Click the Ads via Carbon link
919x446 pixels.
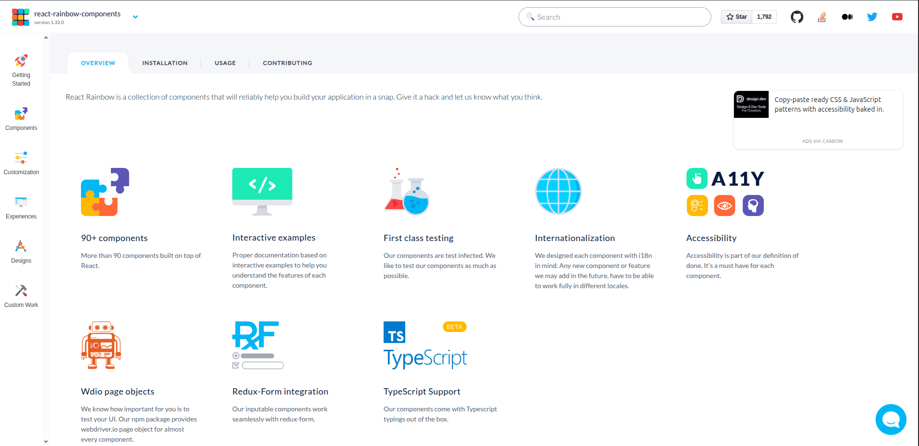[822, 141]
